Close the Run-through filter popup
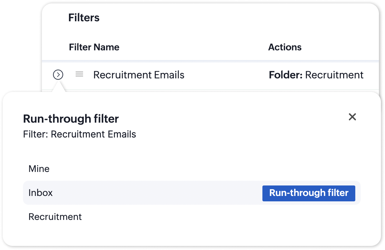This screenshot has width=385, height=250. coord(352,117)
